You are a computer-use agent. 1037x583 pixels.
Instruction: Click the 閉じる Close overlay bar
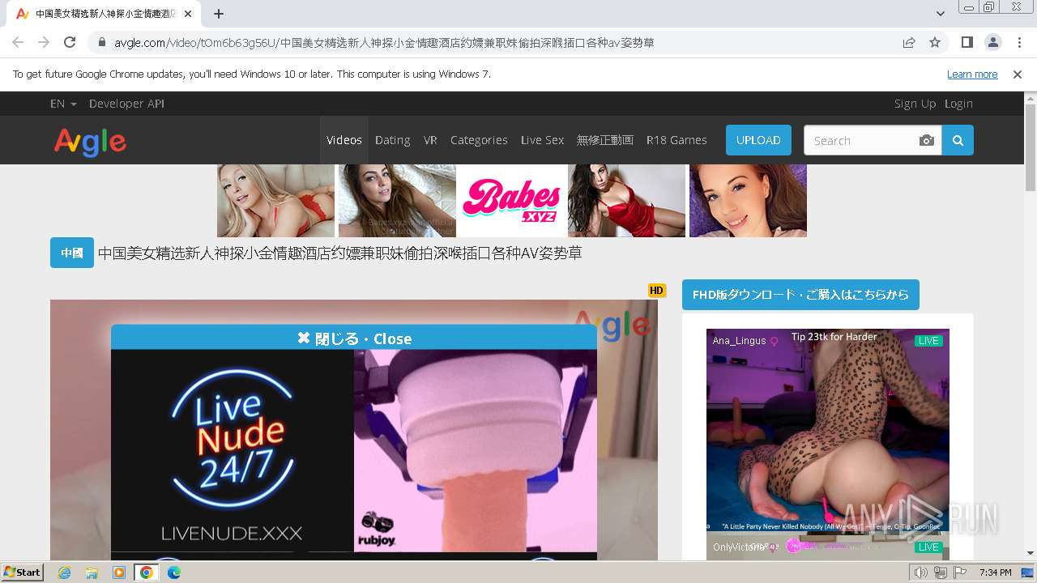(354, 338)
